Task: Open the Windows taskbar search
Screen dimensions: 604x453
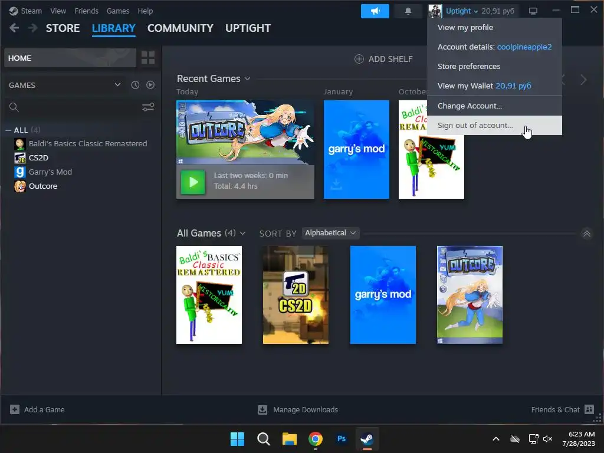Action: pyautogui.click(x=264, y=439)
